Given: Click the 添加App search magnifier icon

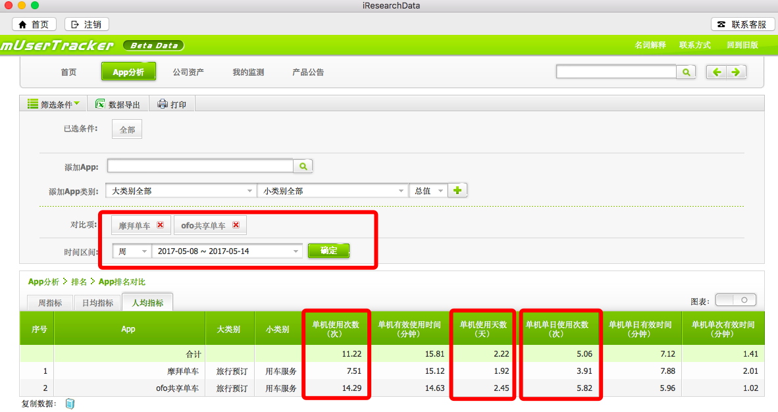Looking at the screenshot, I should [x=303, y=167].
